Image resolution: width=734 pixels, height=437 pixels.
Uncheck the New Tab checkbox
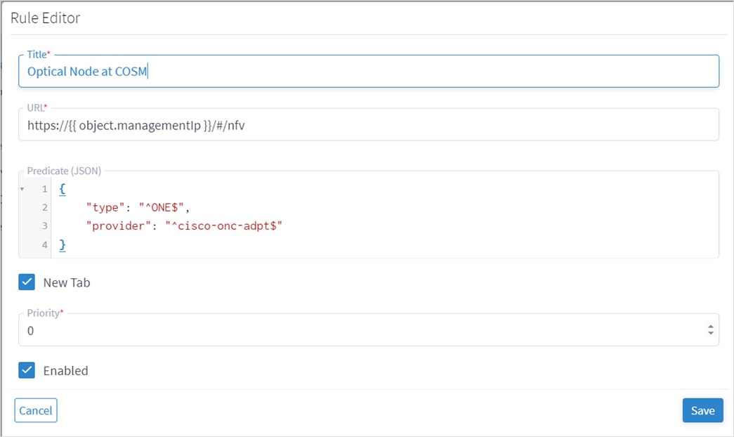tap(27, 282)
